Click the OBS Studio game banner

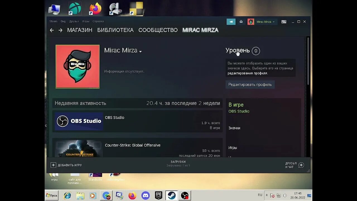coord(79,121)
